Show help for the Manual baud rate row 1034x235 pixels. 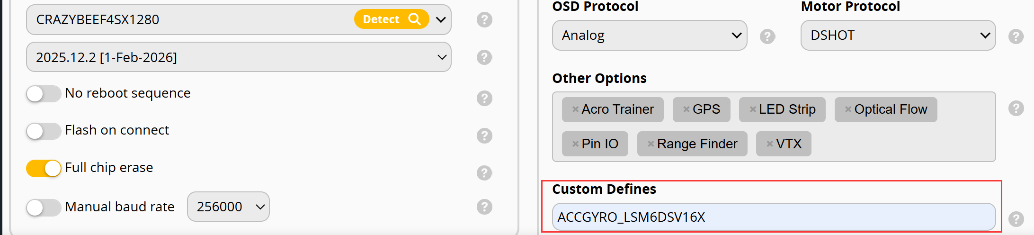(x=484, y=207)
